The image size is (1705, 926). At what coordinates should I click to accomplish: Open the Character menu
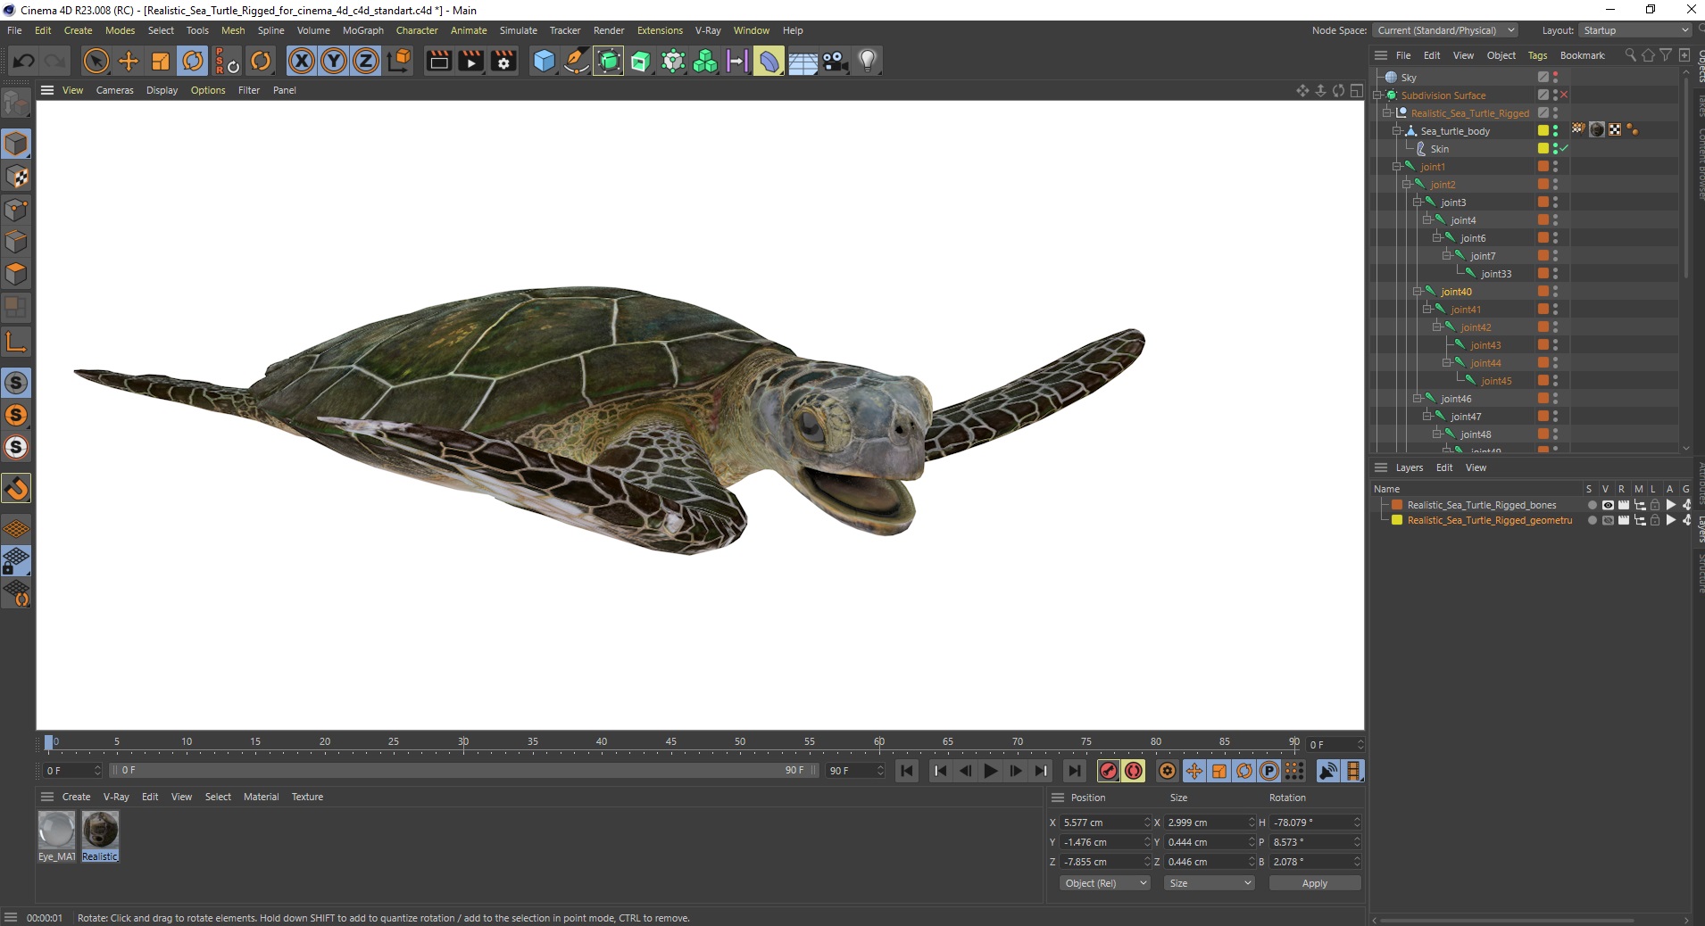tap(417, 30)
